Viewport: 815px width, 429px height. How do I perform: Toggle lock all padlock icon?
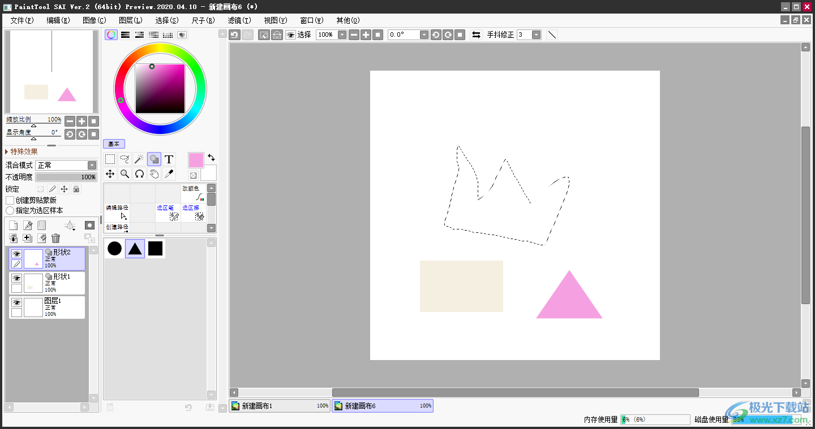tap(76, 189)
